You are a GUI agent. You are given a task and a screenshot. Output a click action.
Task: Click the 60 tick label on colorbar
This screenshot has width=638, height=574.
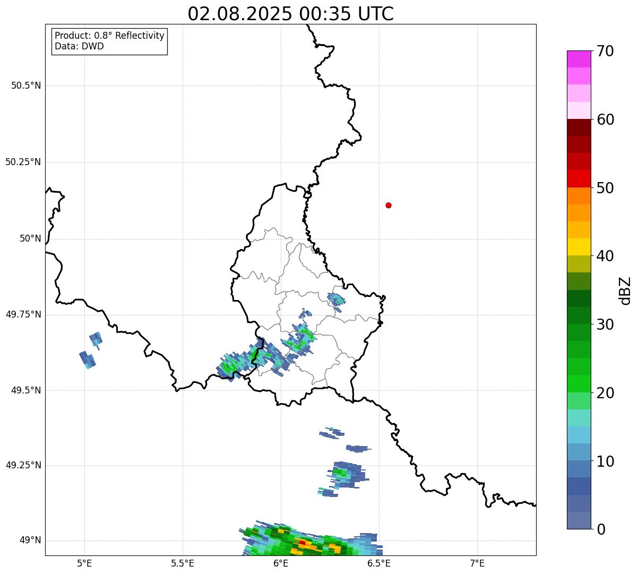tap(605, 119)
